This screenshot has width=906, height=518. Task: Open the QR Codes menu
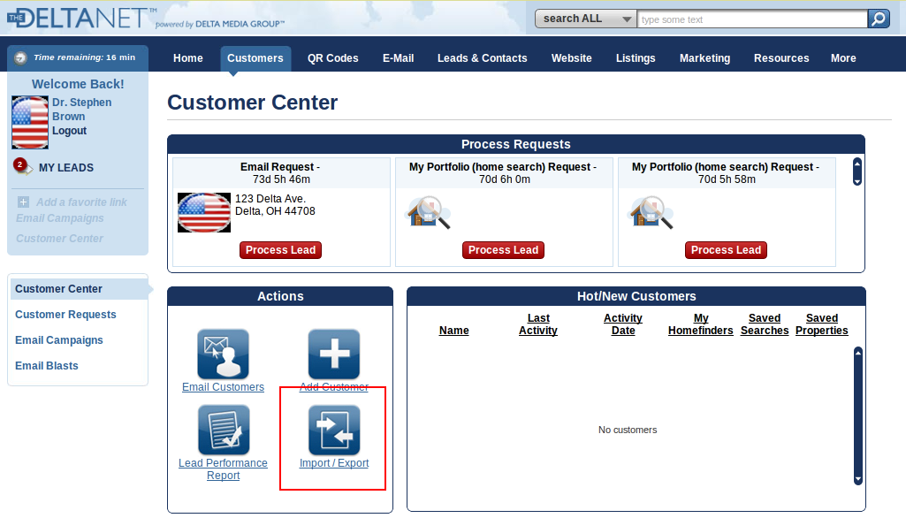tap(333, 58)
